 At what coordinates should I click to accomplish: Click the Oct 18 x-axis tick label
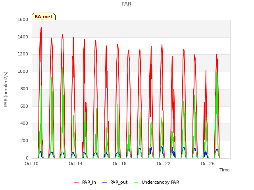(119, 163)
